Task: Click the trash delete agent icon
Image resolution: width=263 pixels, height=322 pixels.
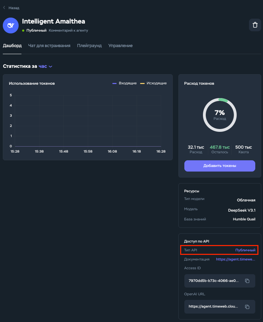Action: tap(254, 25)
